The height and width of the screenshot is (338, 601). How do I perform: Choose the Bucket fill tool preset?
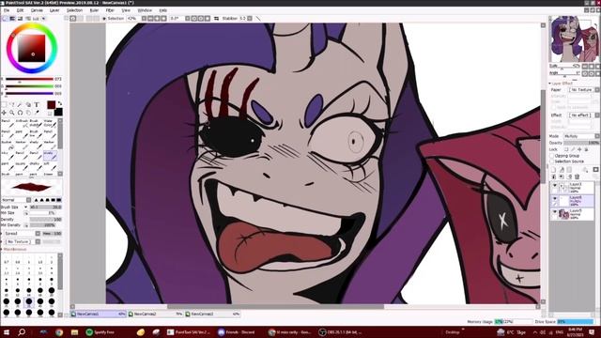(8, 145)
